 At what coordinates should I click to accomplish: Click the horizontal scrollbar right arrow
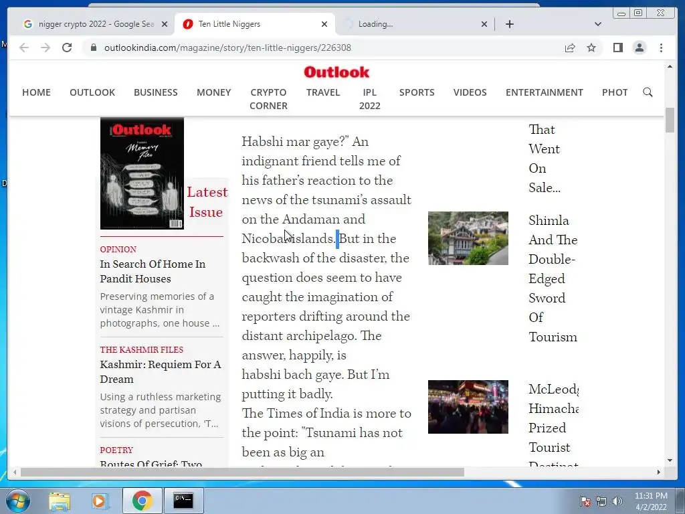[659, 472]
